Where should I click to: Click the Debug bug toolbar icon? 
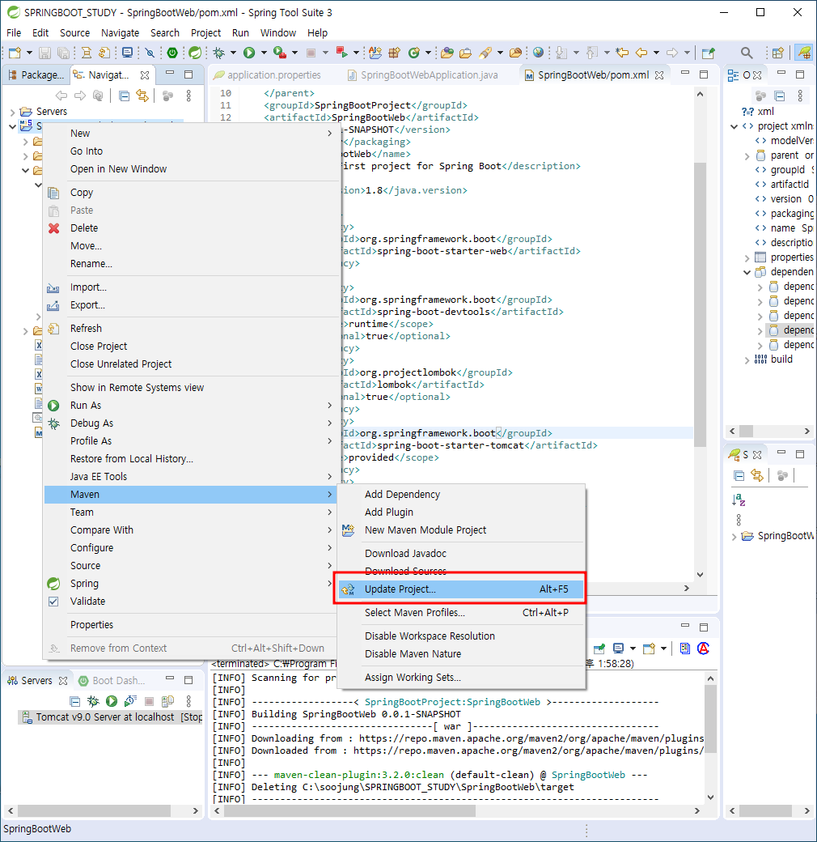(x=219, y=53)
